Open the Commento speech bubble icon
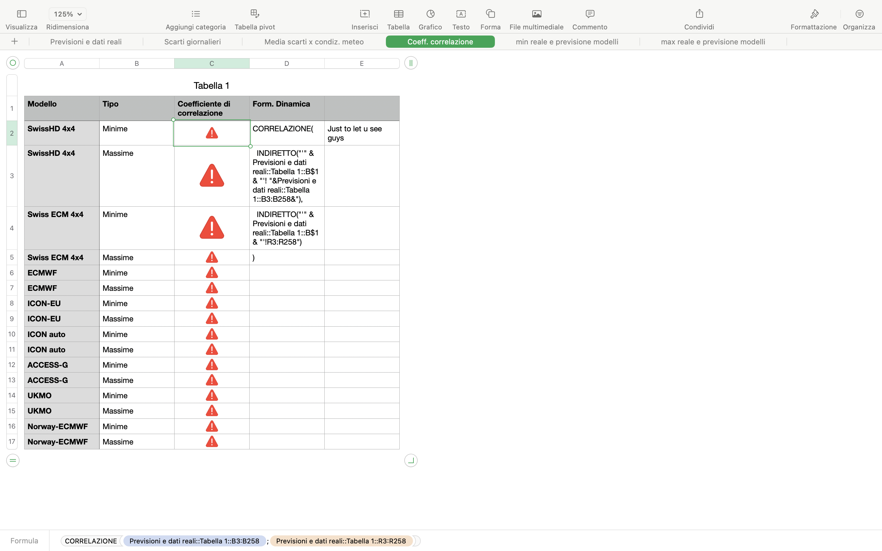 click(590, 14)
